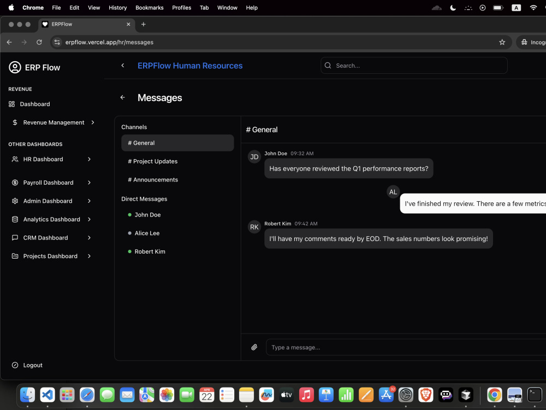Click the Dashboard sidebar link
This screenshot has width=546, height=410.
35,104
